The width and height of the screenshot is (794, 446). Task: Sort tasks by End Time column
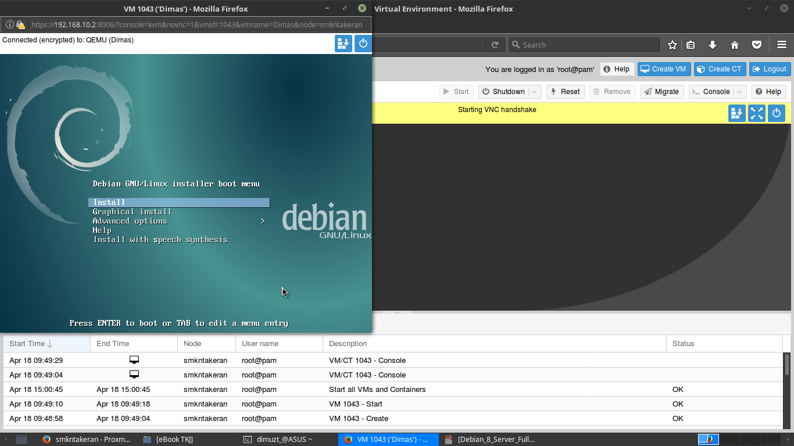pyautogui.click(x=134, y=344)
